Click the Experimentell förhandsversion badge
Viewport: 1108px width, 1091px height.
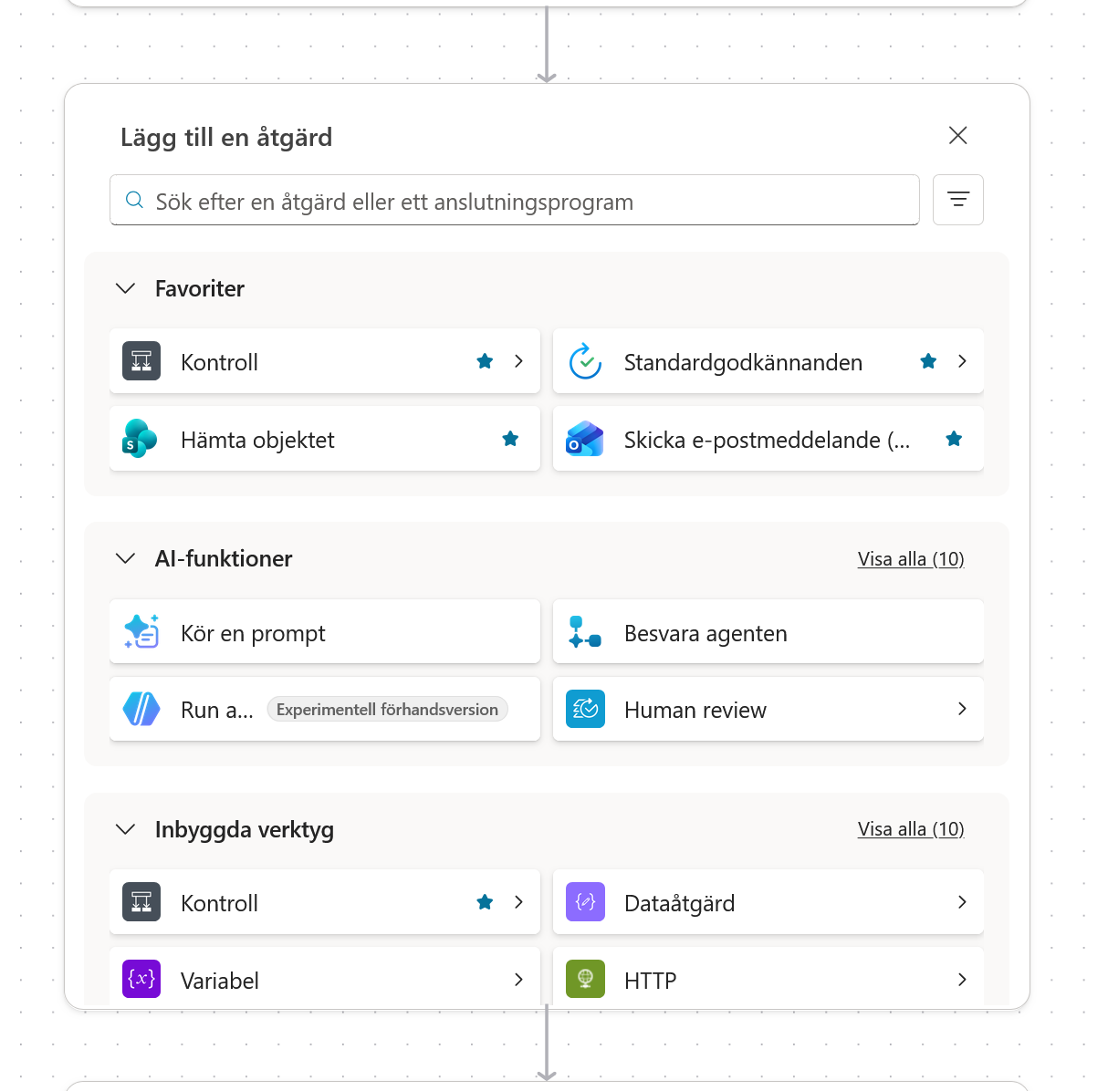[x=387, y=710]
